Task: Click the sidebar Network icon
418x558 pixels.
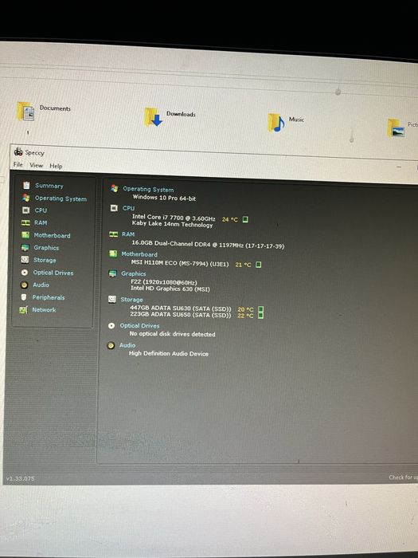Action: (23, 310)
